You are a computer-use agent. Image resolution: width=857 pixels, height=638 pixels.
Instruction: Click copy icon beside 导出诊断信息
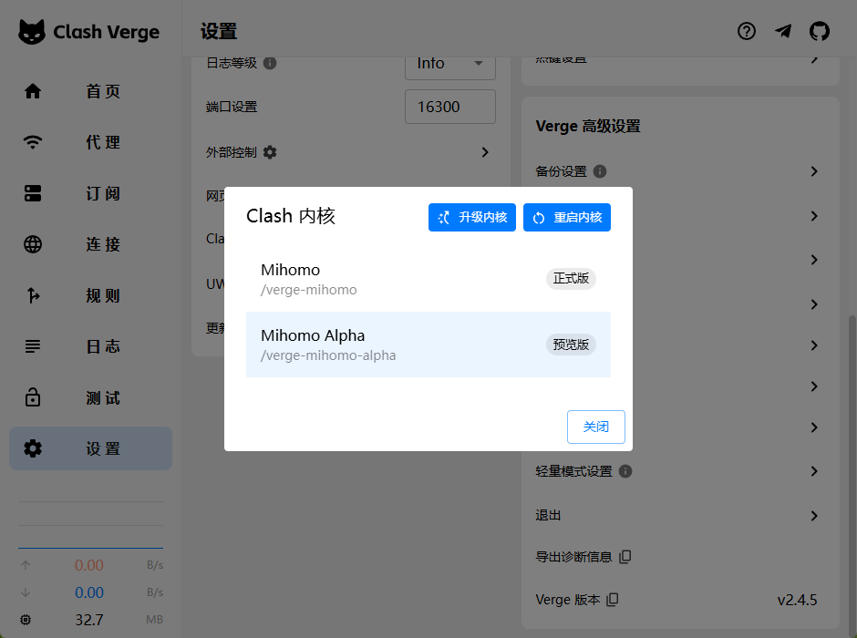[625, 557]
